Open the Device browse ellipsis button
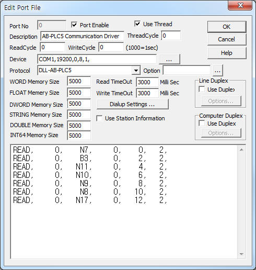 (169, 59)
